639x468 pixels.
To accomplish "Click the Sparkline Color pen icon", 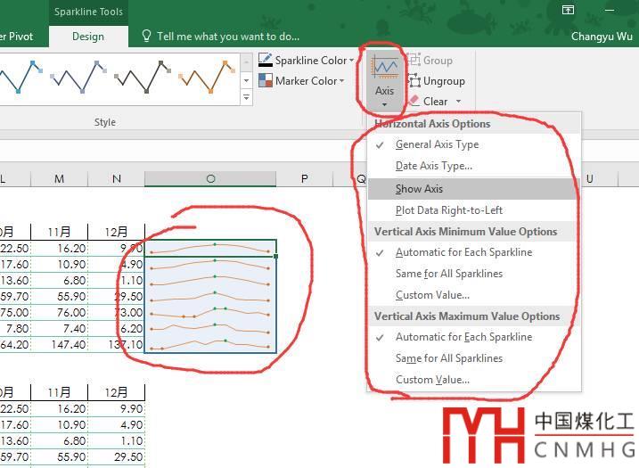I will click(266, 61).
